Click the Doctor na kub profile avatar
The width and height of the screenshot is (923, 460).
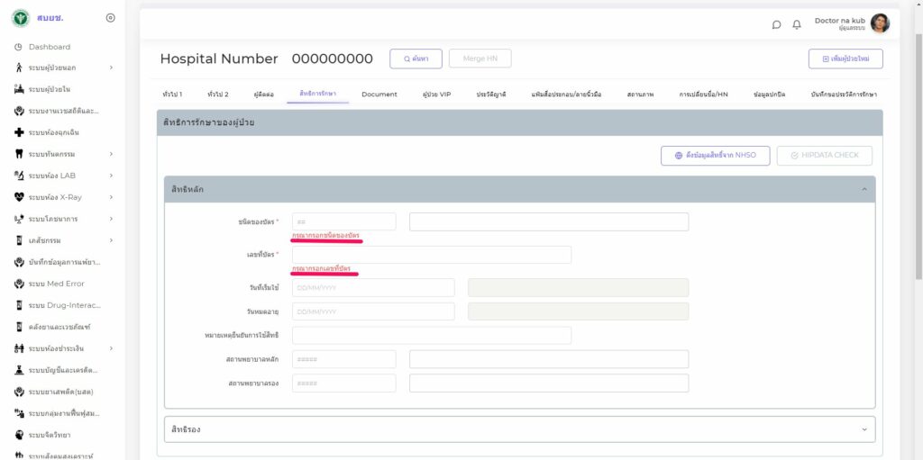tap(880, 23)
